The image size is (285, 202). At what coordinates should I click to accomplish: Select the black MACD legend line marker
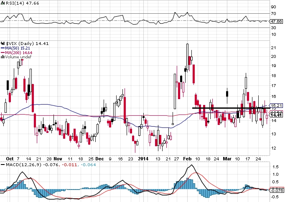(3, 165)
